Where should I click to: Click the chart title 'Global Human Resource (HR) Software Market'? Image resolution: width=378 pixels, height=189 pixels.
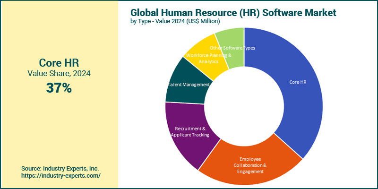tap(233, 13)
